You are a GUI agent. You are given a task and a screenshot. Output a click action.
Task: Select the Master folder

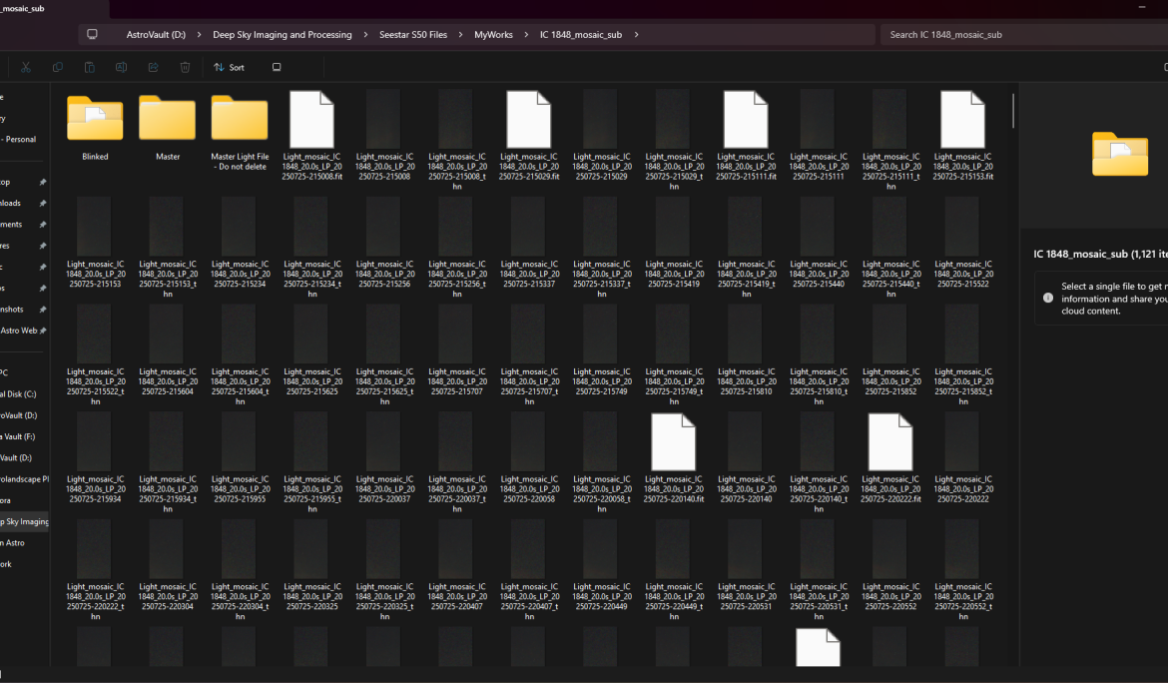[x=167, y=120]
